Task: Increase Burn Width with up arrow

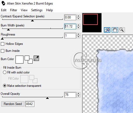Action: pos(78,25)
